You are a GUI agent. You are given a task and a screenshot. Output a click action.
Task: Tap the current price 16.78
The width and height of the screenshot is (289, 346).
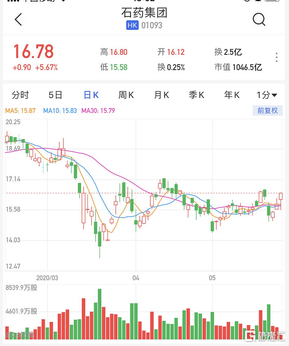[33, 51]
